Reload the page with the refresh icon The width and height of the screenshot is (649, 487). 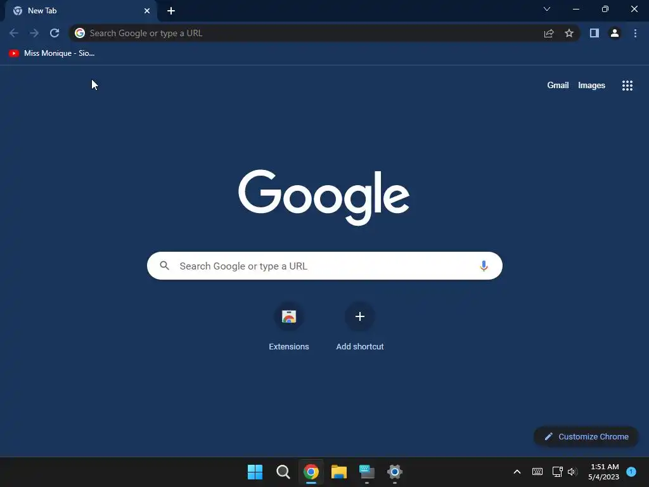[x=55, y=33]
